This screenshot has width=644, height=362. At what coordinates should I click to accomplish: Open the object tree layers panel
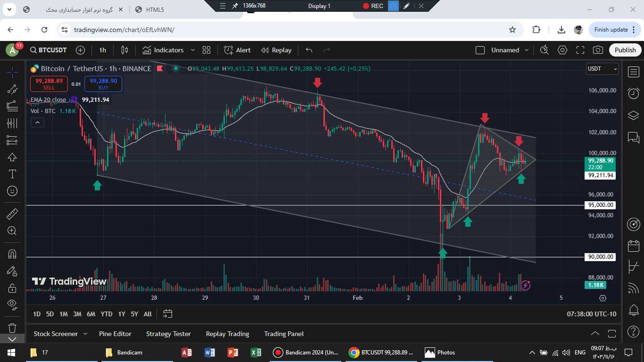[x=634, y=115]
